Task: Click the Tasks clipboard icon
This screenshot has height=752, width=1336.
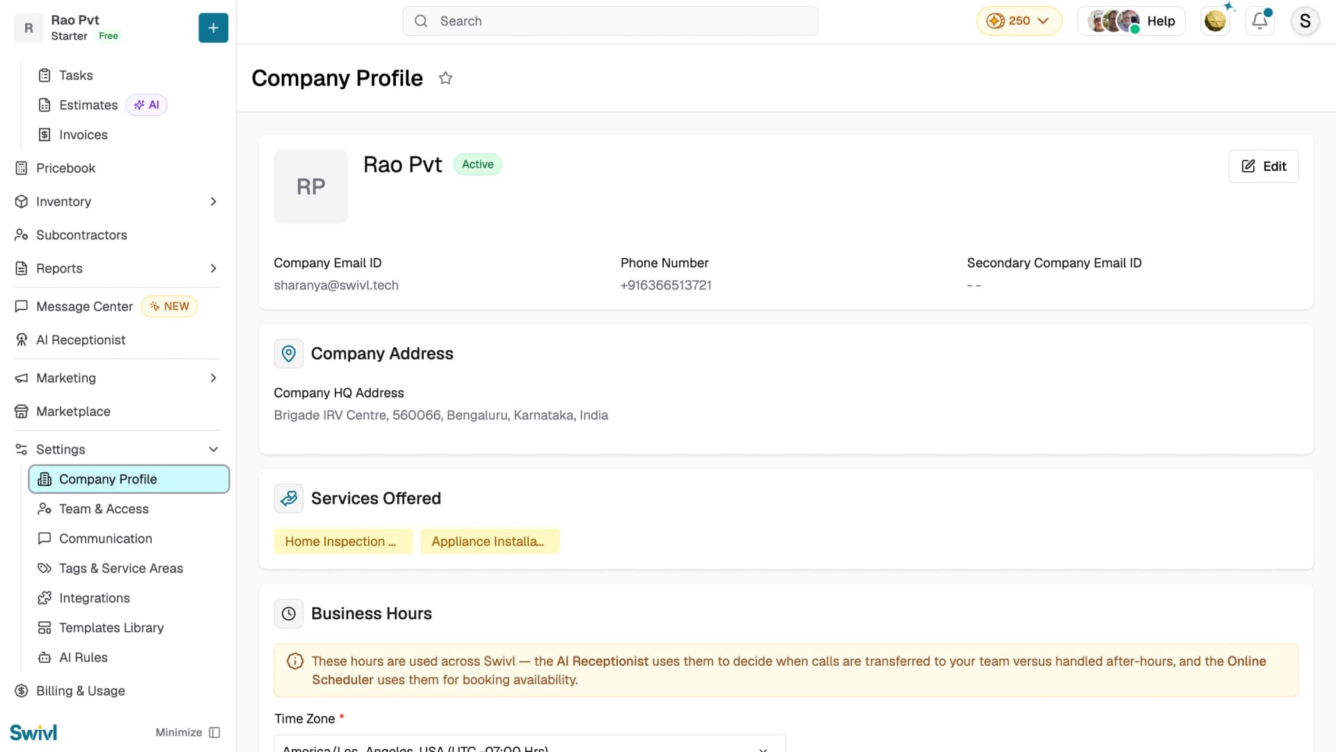Action: (45, 75)
